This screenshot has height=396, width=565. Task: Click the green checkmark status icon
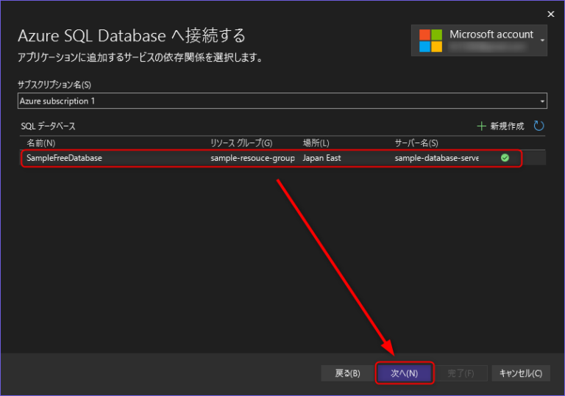(x=505, y=157)
